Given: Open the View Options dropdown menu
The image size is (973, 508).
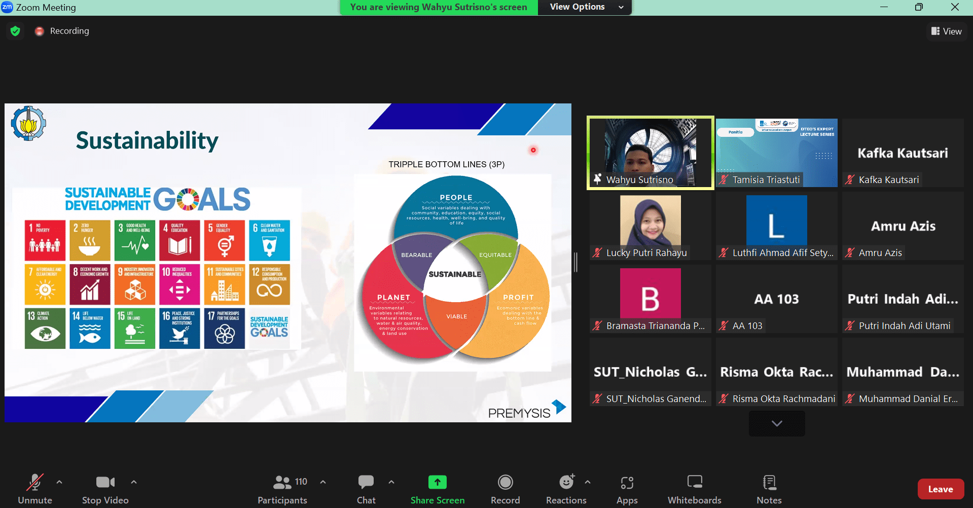Looking at the screenshot, I should [585, 7].
